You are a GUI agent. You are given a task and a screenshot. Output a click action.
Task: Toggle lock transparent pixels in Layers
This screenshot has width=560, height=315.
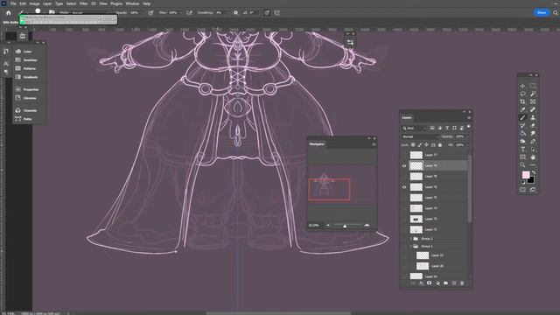point(413,145)
